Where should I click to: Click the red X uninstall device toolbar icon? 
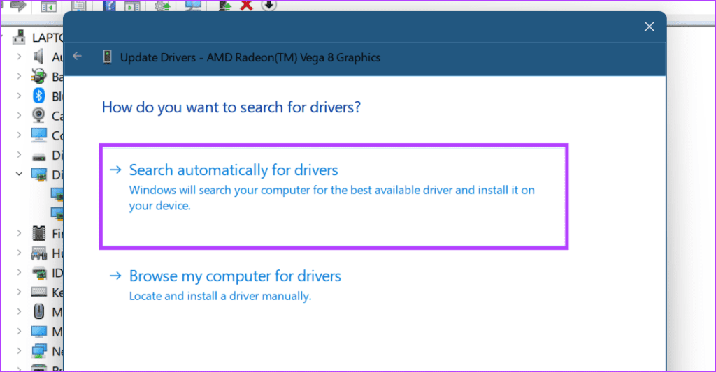247,6
